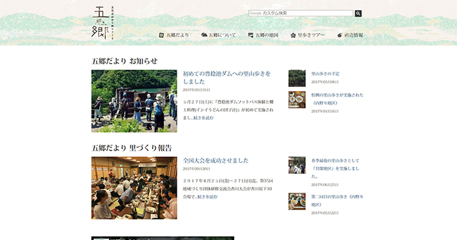Viewport: 457px width, 240px height.
Task: Open the 五郷について menu item
Action: coord(222,35)
